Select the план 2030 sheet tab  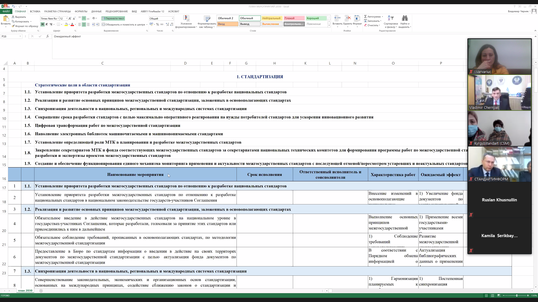[x=25, y=291]
